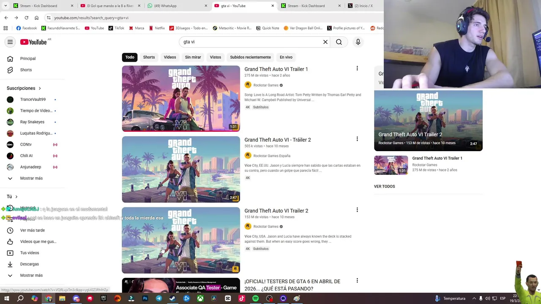Close the gta vi - YouTube tab

[x=273, y=6]
